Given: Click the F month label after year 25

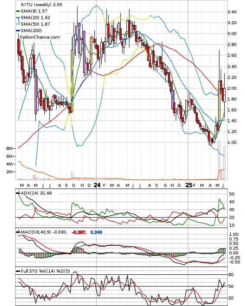Looking at the screenshot, I should [x=194, y=186].
